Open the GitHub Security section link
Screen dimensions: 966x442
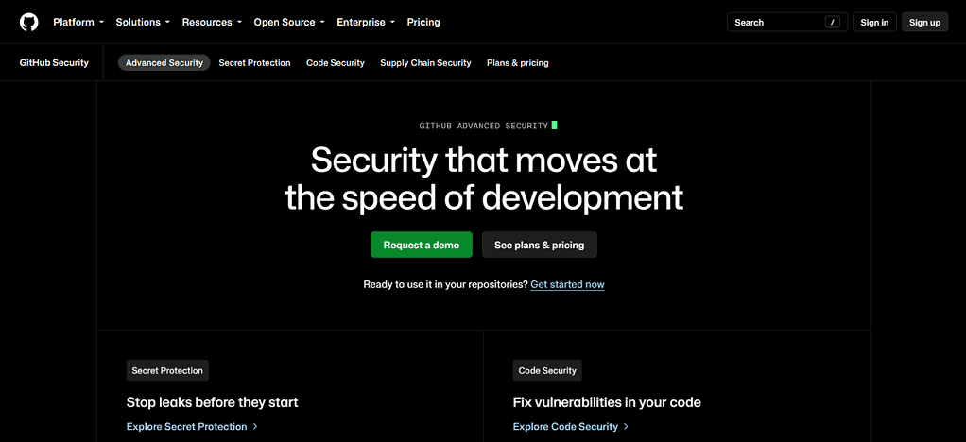pos(54,62)
